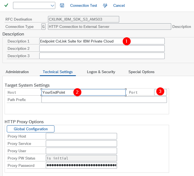Viewport: 194px width, 176px height.
Task: Click the Proxy PW Status label
Action: click(21, 158)
